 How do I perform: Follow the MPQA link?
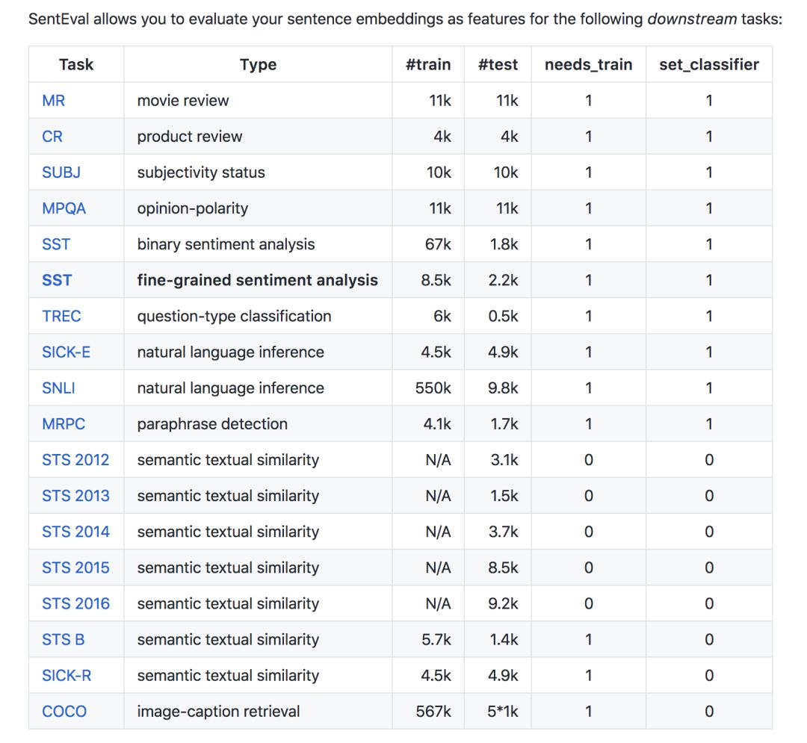(x=64, y=208)
